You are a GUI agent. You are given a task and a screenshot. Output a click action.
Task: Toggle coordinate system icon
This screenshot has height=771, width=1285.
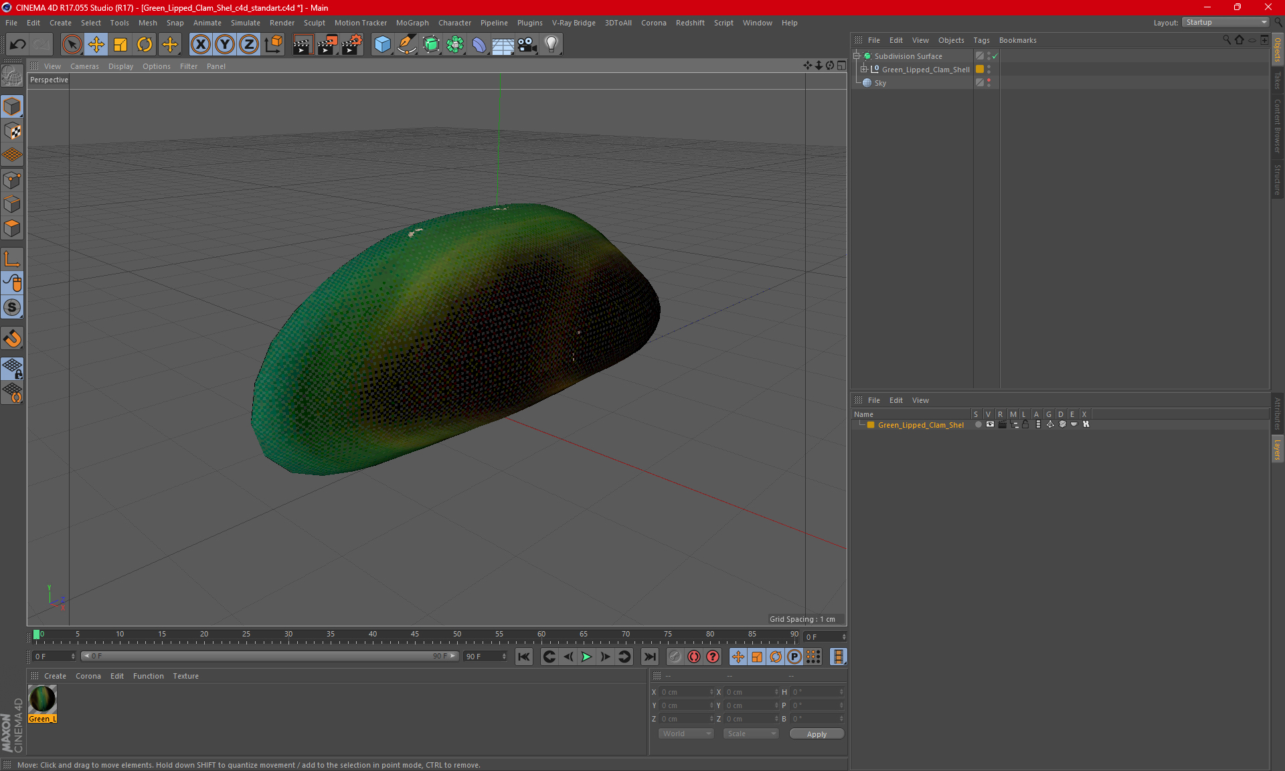click(274, 44)
